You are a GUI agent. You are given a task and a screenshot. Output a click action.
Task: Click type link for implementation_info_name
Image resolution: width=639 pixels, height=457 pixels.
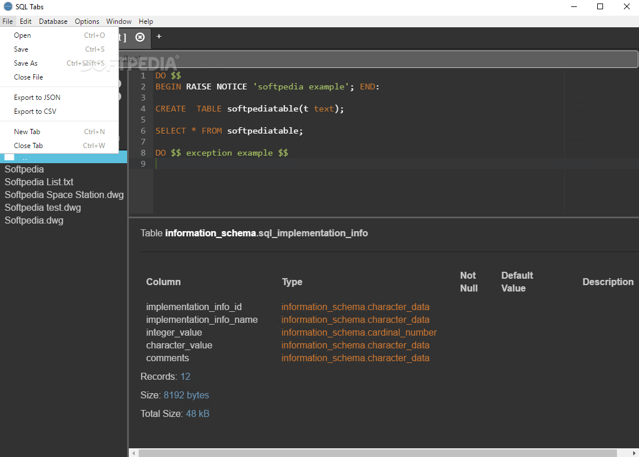coord(355,319)
